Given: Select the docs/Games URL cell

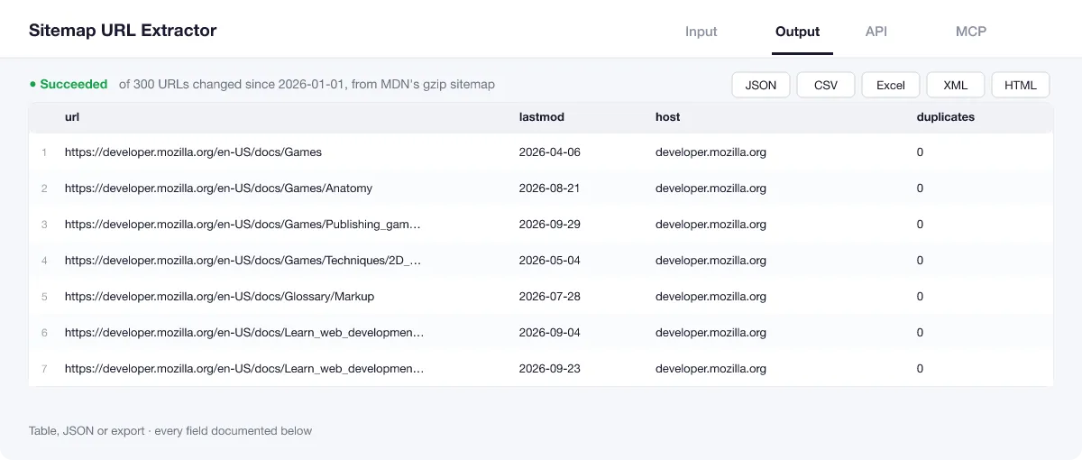Looking at the screenshot, I should coord(193,152).
